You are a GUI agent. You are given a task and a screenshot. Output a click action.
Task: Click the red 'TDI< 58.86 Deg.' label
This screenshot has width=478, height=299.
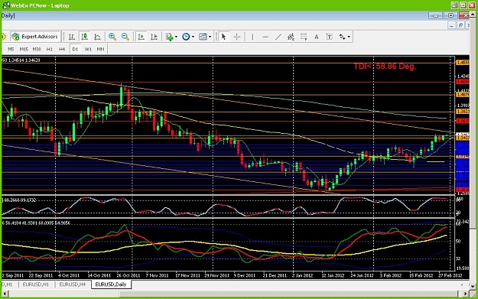tap(385, 66)
